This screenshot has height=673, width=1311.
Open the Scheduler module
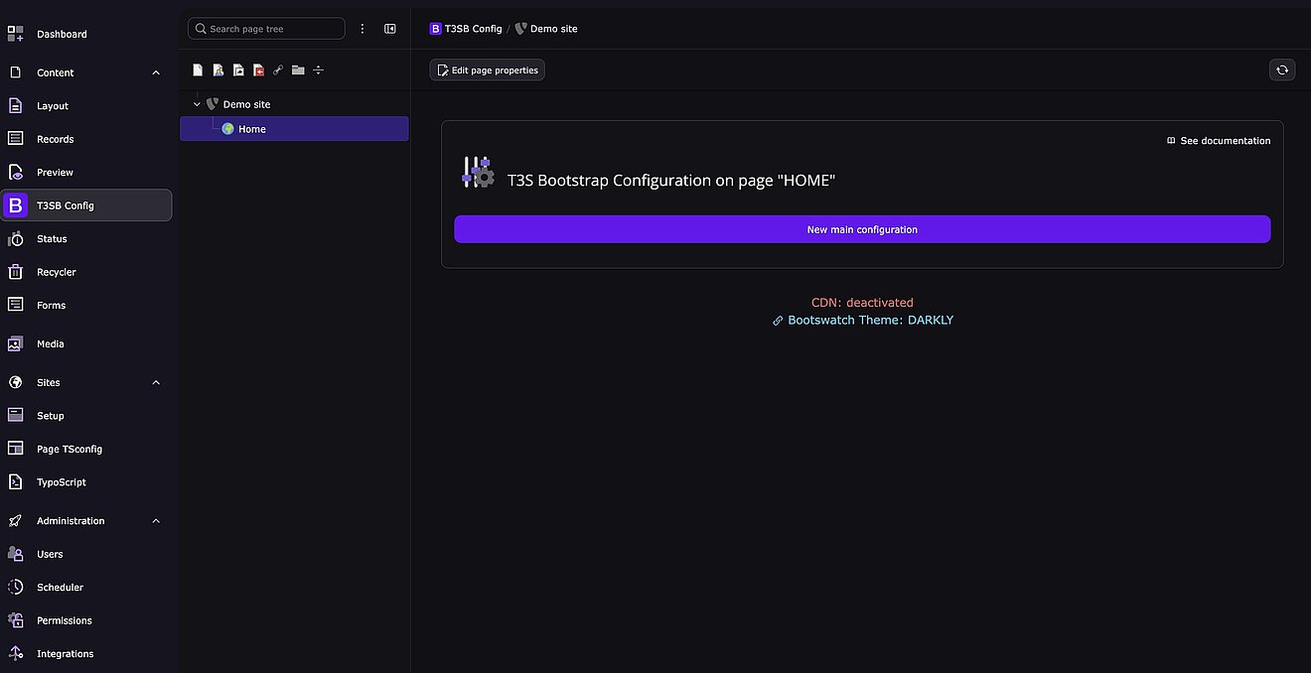60,588
